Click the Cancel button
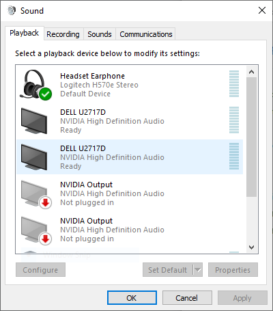 pyautogui.click(x=187, y=298)
